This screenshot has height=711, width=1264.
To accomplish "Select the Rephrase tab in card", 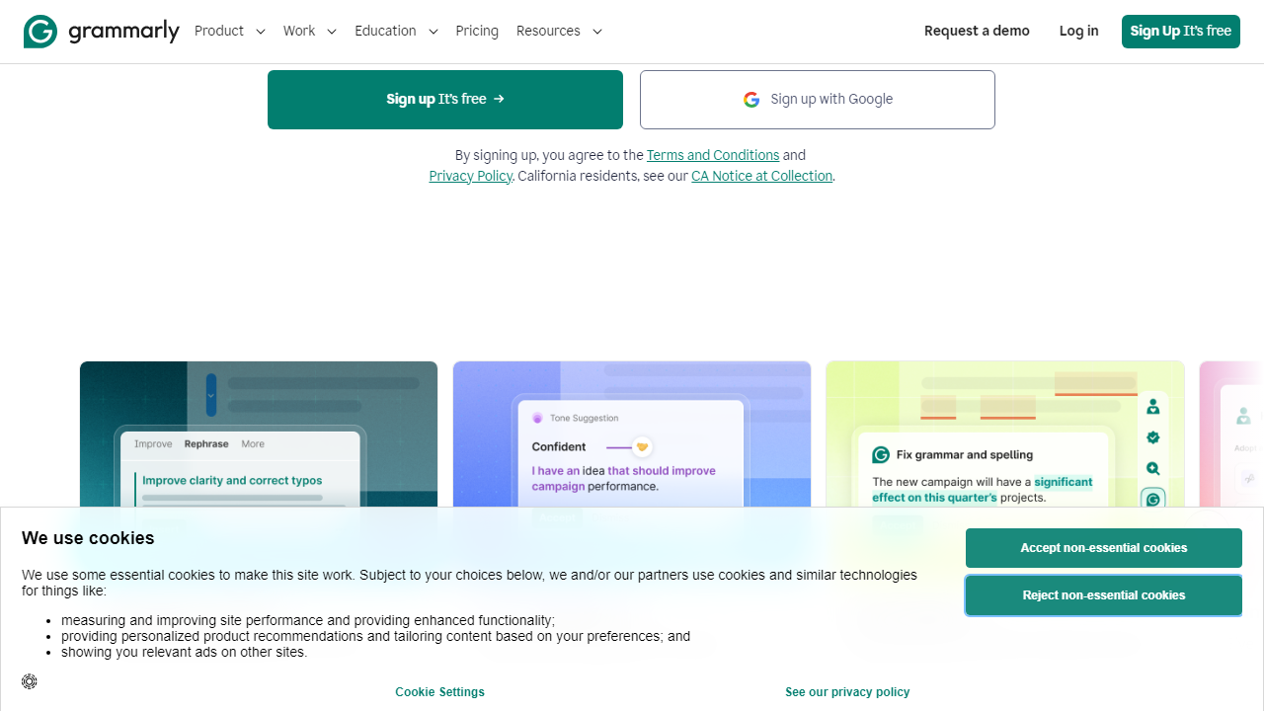I will click(x=206, y=444).
